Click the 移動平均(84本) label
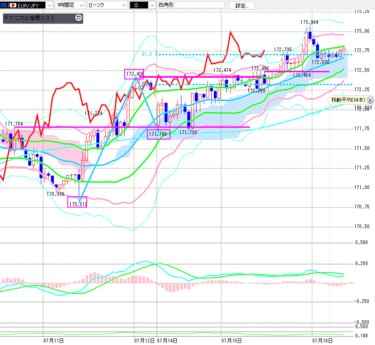The image size is (375, 345). coord(348,100)
